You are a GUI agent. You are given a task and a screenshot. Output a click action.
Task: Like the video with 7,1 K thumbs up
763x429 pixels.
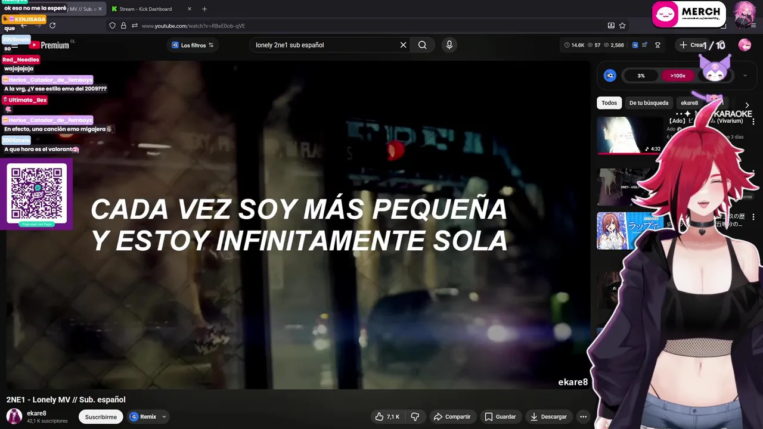coord(387,417)
